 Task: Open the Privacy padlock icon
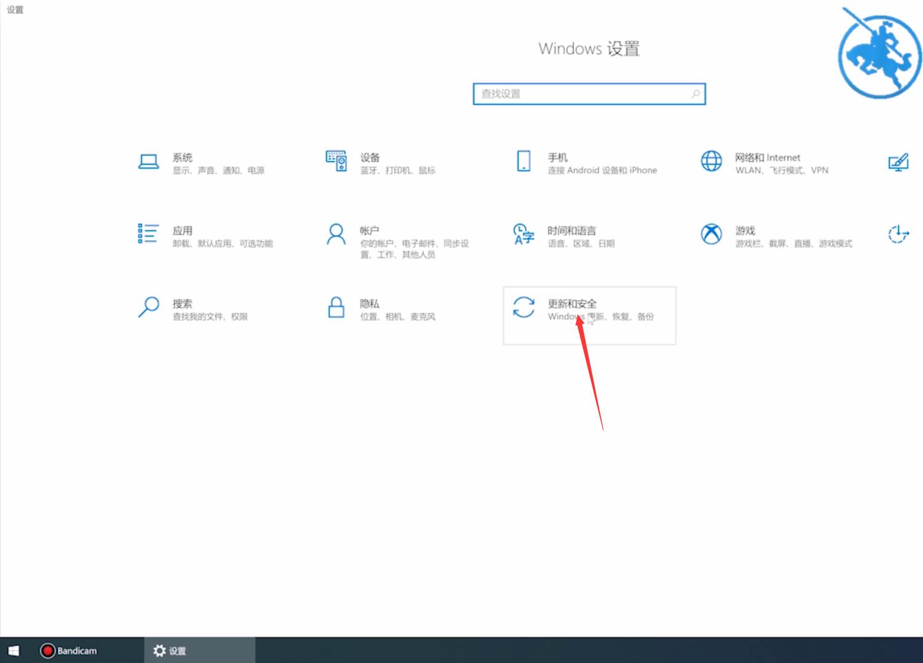tap(336, 307)
